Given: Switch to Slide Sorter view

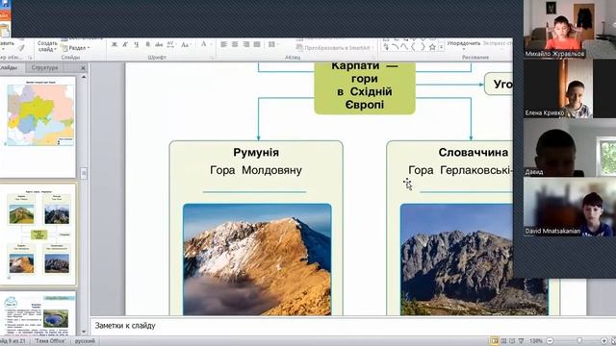Looking at the screenshot, I should [x=503, y=341].
